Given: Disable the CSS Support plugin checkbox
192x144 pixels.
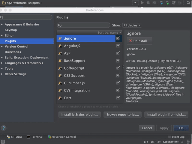Looking at the screenshot, I should 118,75.
